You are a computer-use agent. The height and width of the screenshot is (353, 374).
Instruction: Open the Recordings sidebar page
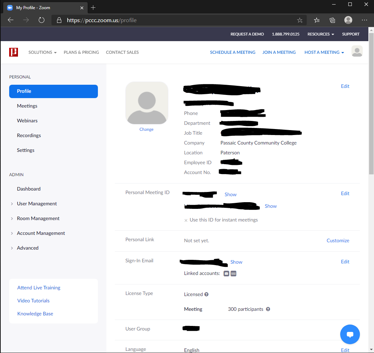(29, 135)
